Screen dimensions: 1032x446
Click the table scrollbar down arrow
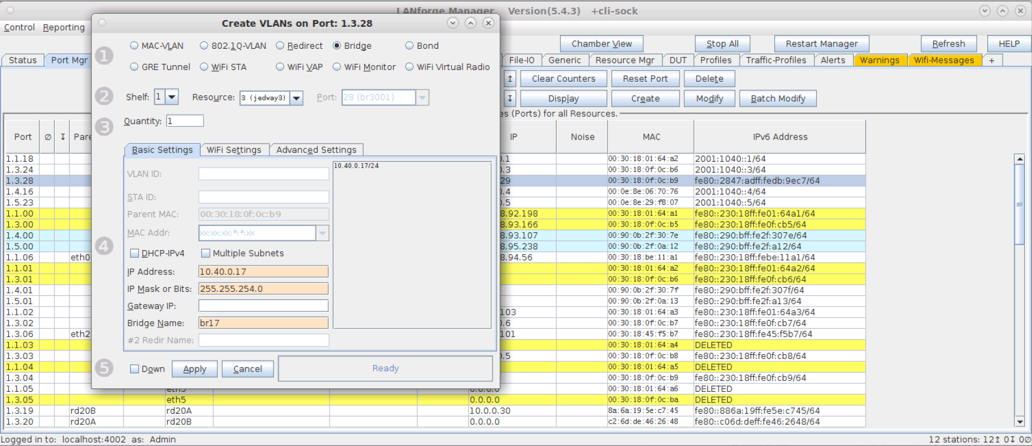pos(1020,422)
